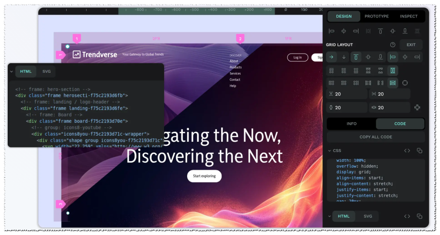Open the Info tab
440x235 pixels.
(x=351, y=124)
